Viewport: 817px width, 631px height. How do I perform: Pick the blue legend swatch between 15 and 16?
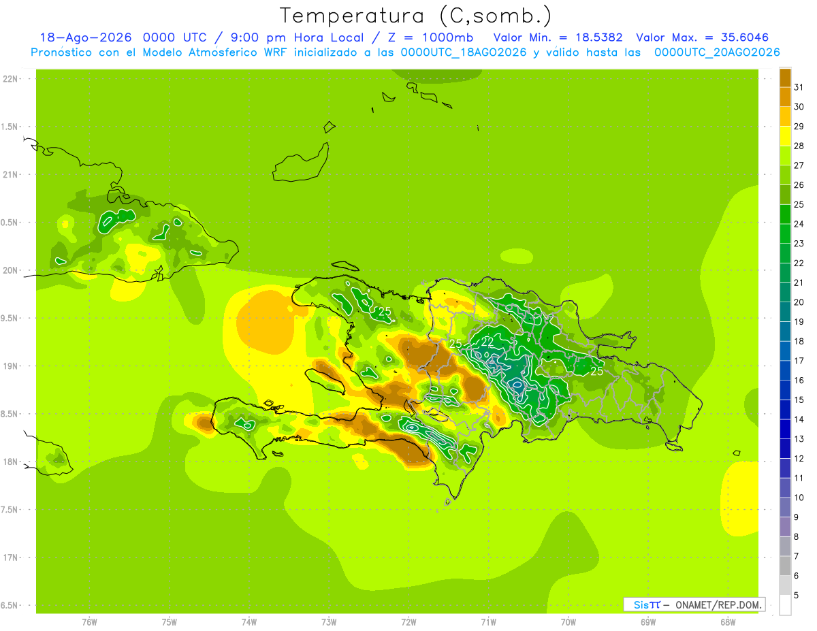pos(785,390)
